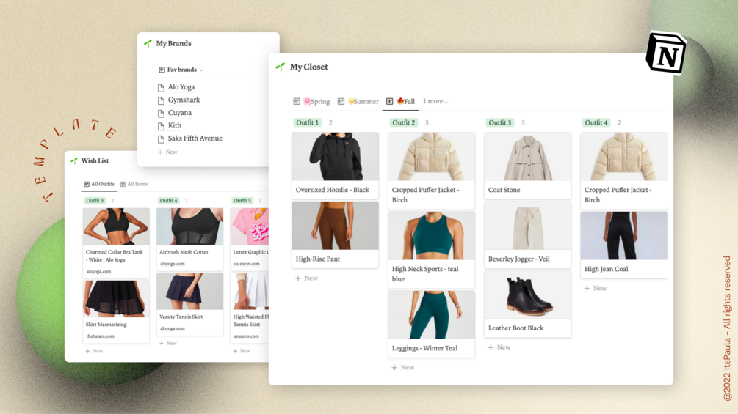This screenshot has height=414, width=738.
Task: Click the Outfit 1 group label in My Closet
Action: [308, 122]
